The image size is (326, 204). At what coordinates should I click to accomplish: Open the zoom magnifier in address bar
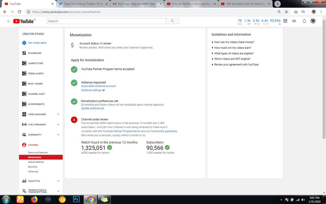point(279,12)
